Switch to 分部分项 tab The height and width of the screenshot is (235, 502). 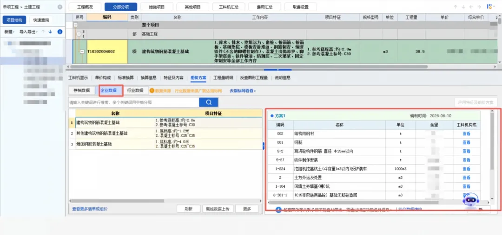[x=121, y=6]
